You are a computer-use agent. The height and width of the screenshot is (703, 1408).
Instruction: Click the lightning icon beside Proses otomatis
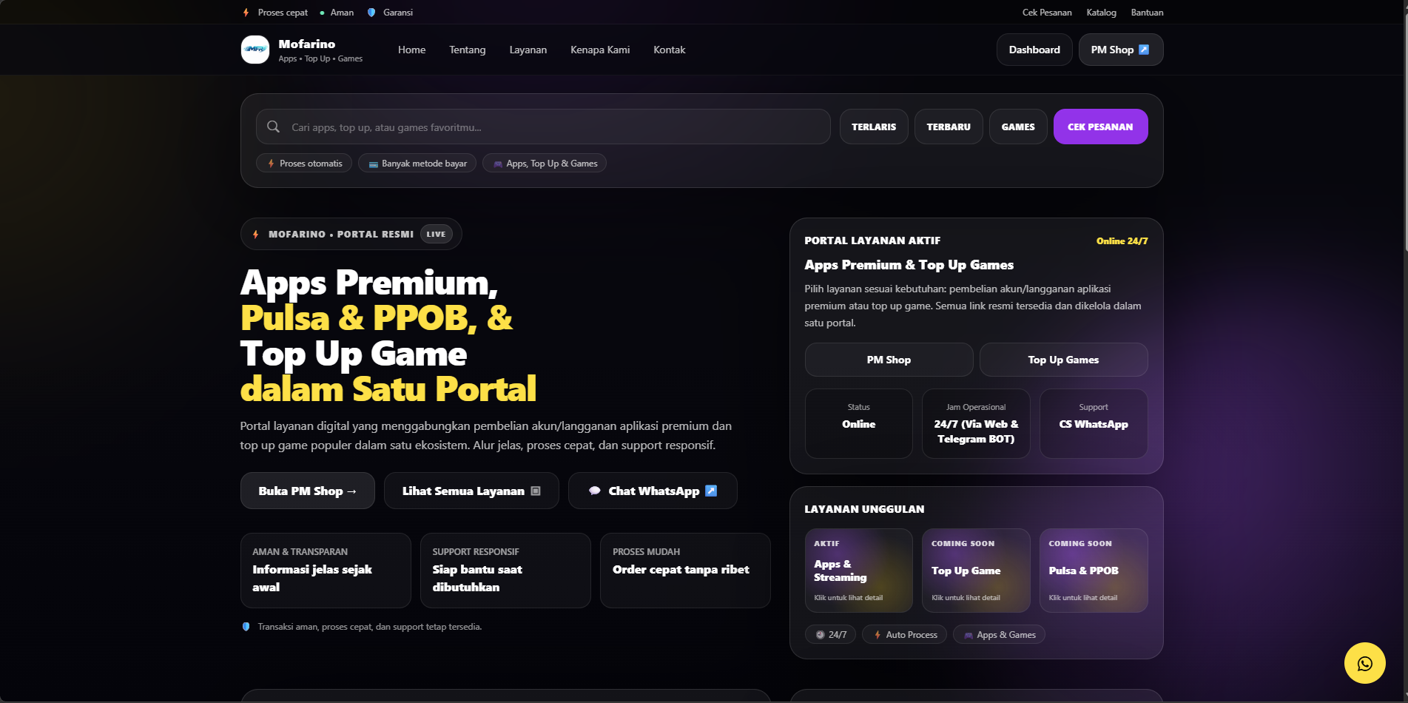pyautogui.click(x=272, y=164)
